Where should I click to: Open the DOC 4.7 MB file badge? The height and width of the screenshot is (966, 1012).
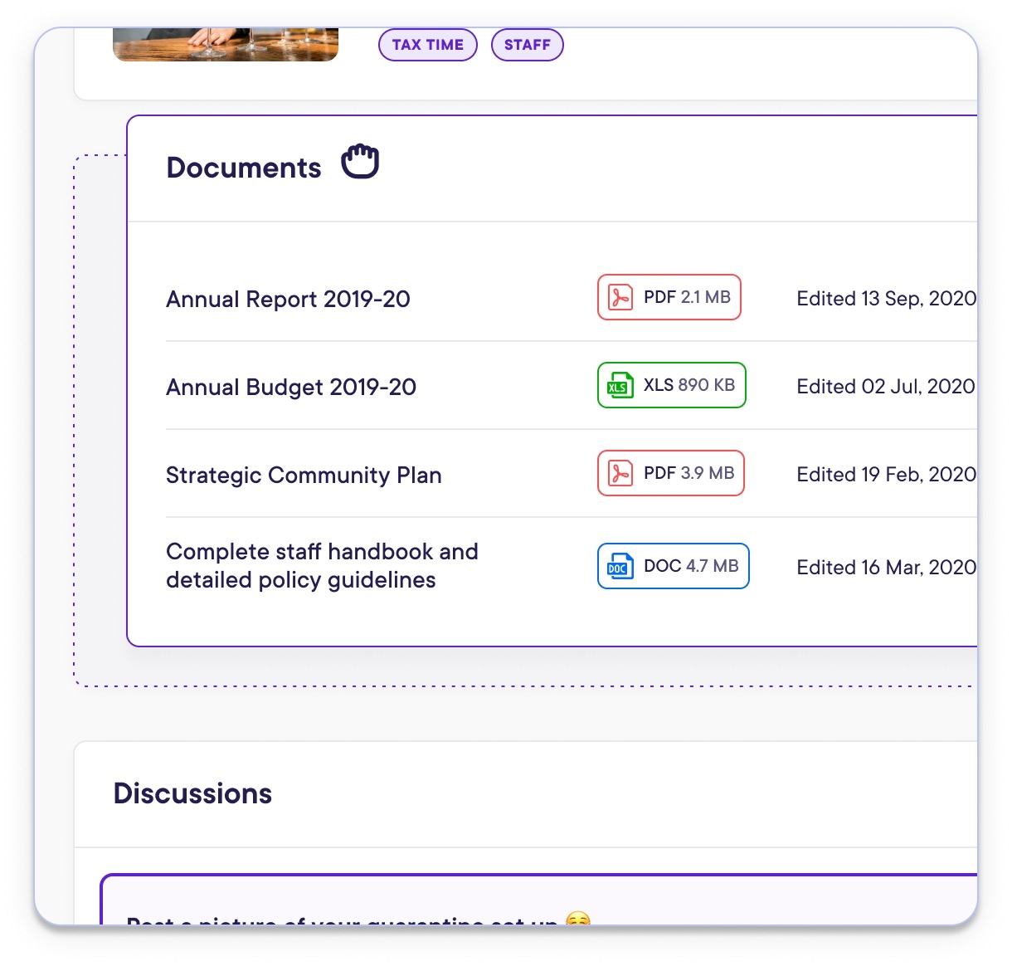pos(673,566)
